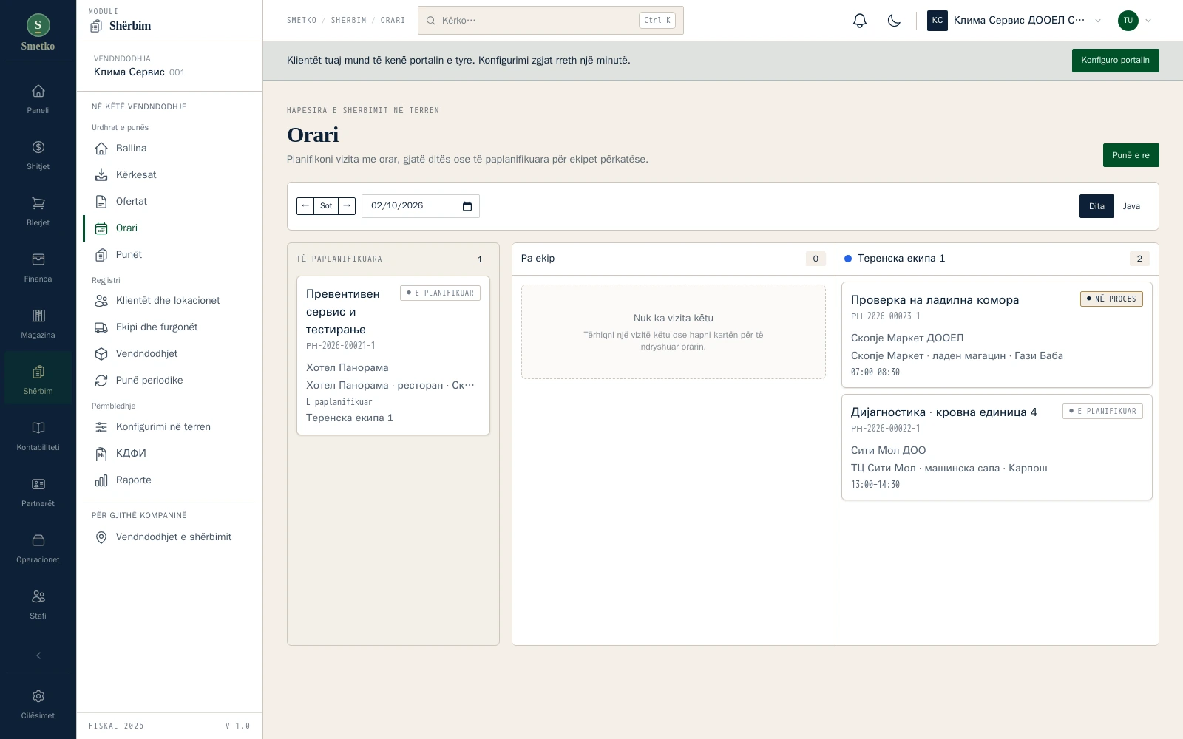Open КДФИ menu item
The image size is (1183, 739).
click(169, 454)
